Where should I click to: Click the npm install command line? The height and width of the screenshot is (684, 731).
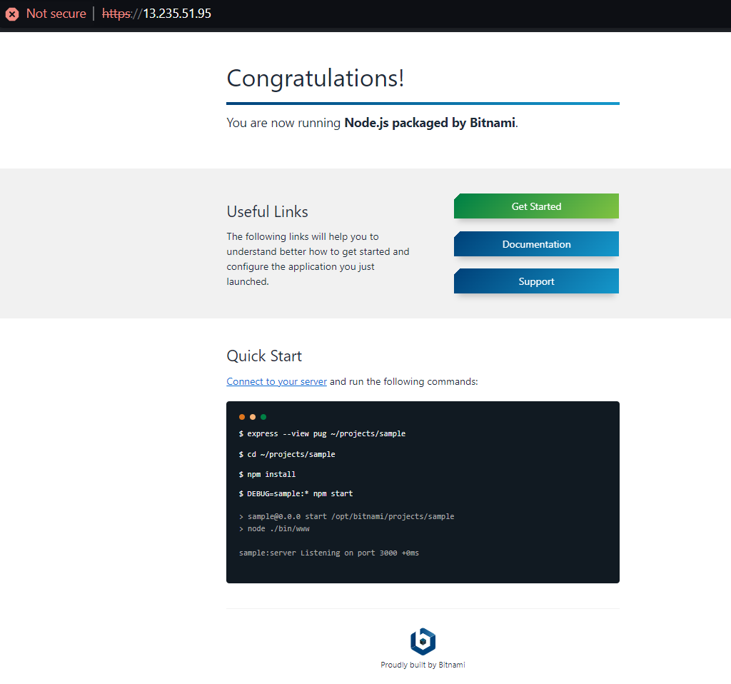(x=267, y=474)
